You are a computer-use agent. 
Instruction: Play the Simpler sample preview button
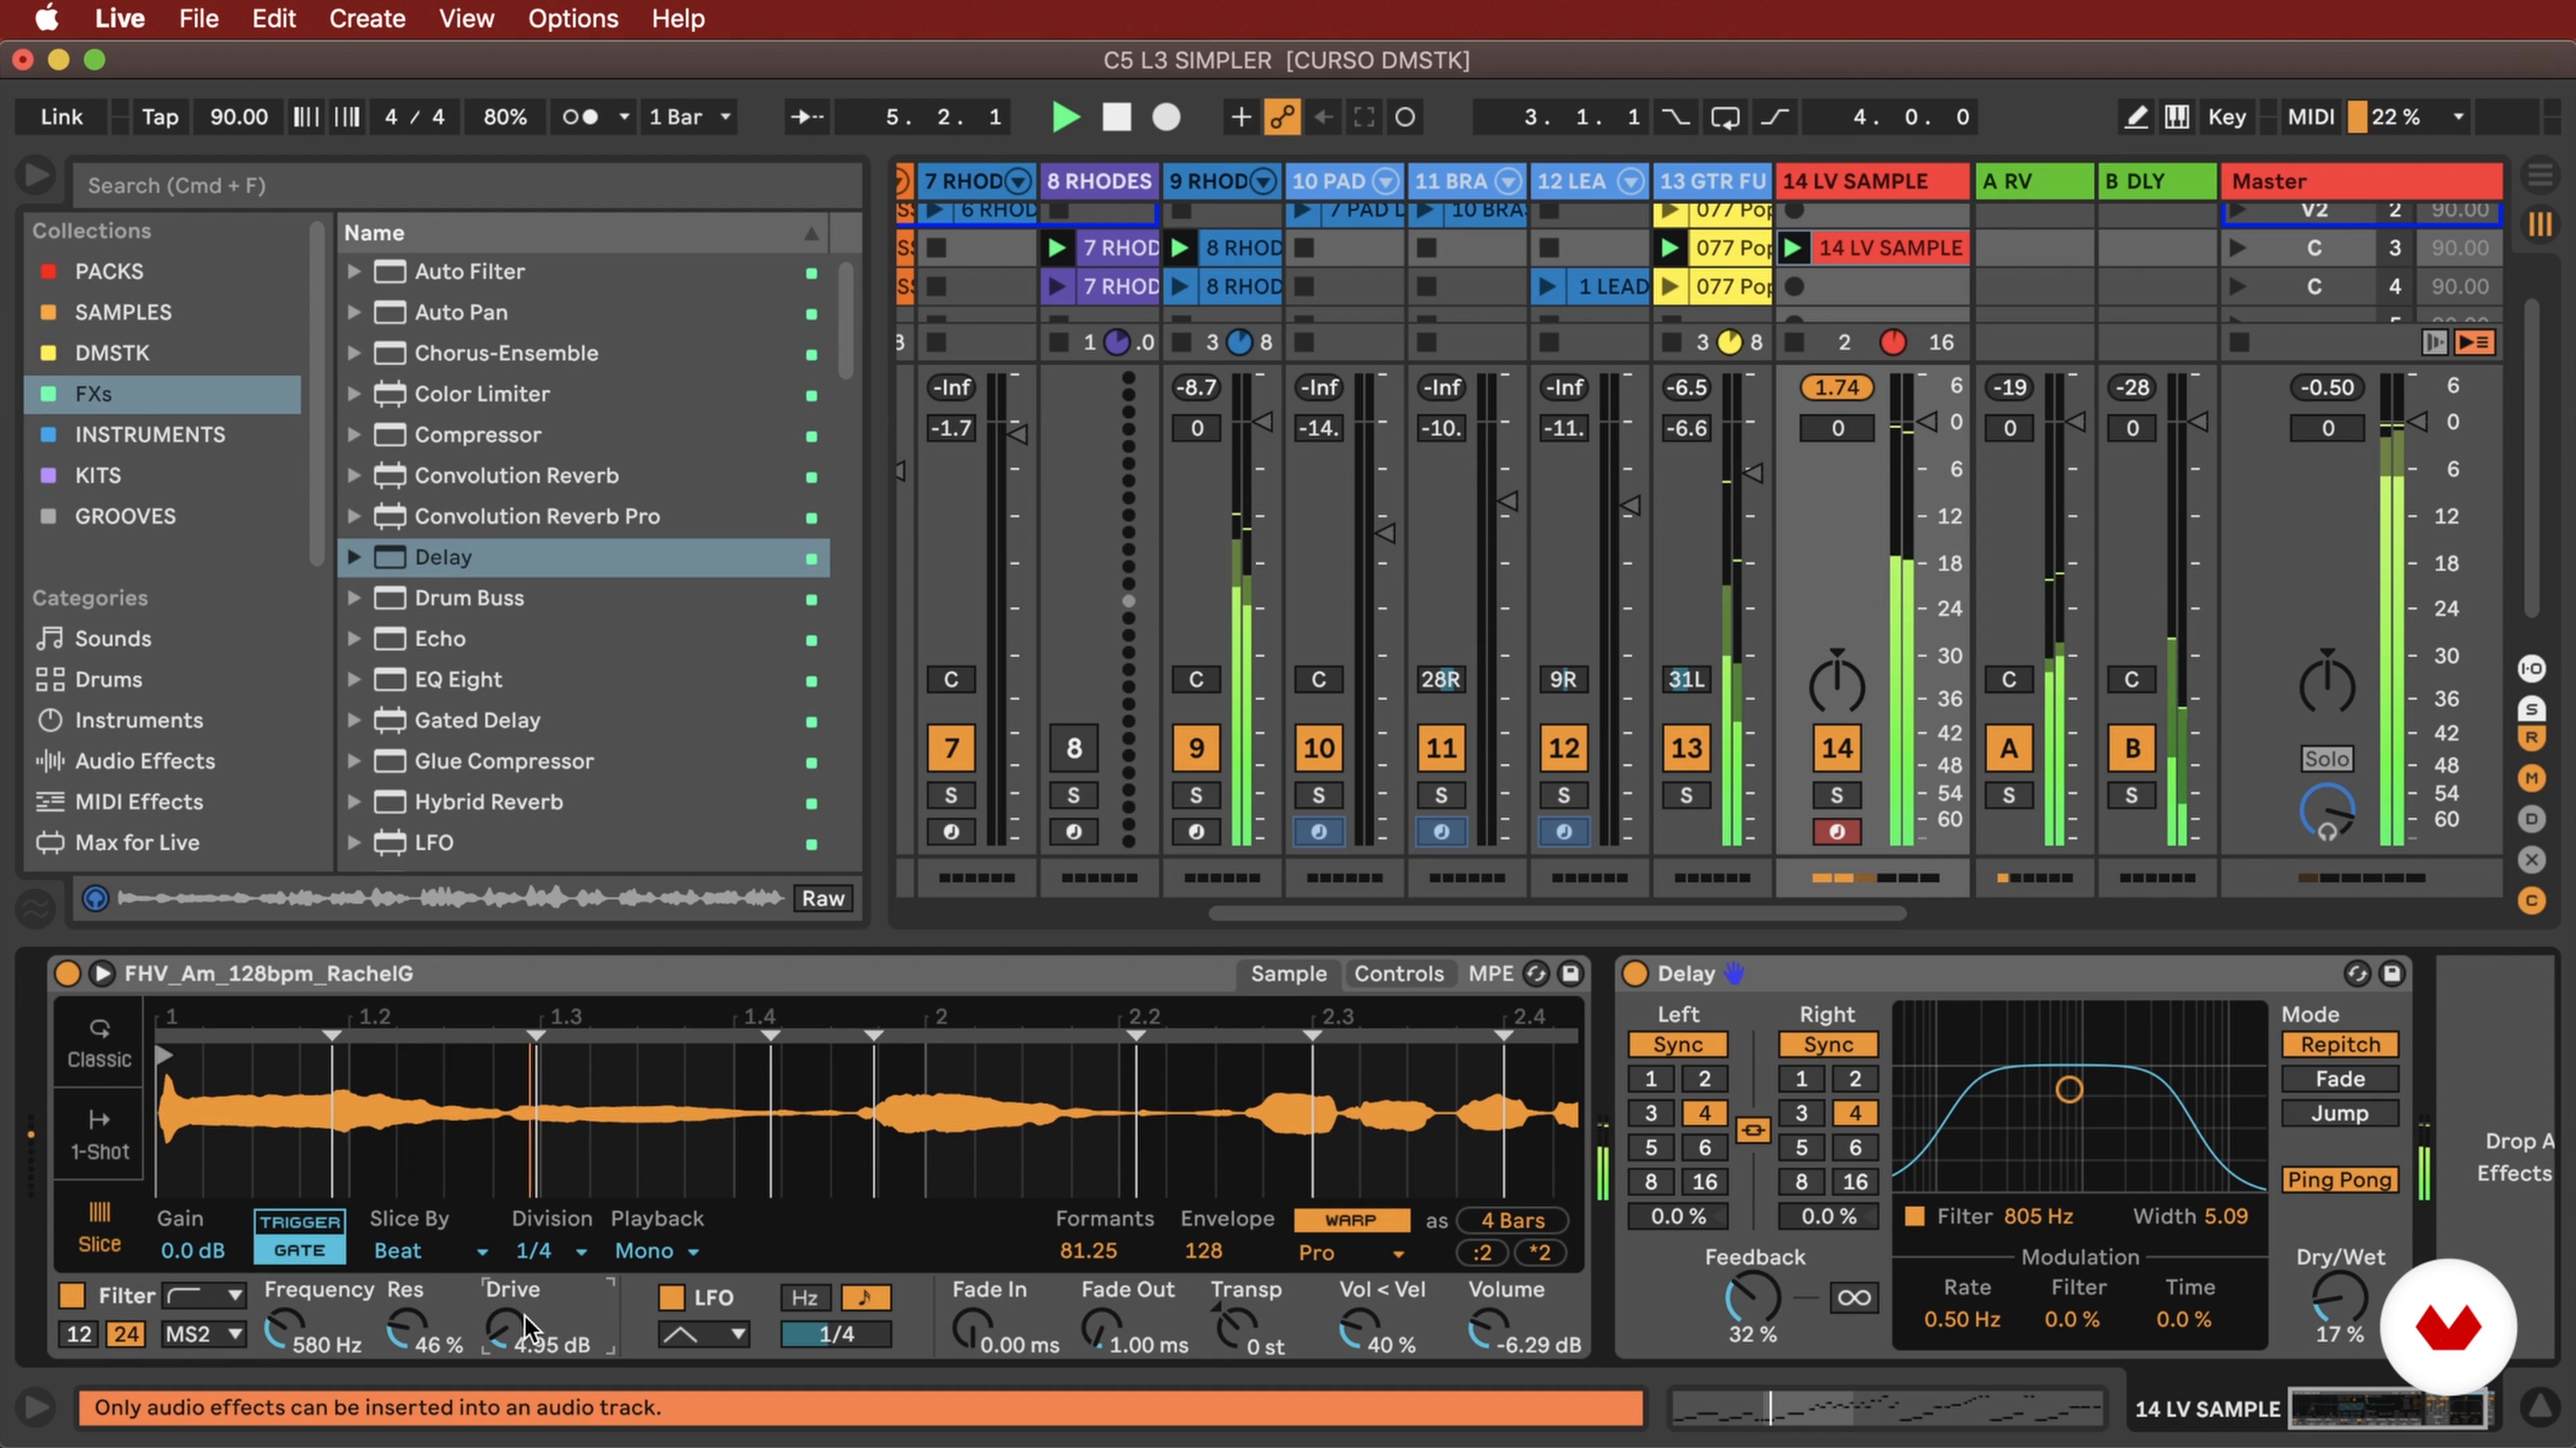(101, 973)
